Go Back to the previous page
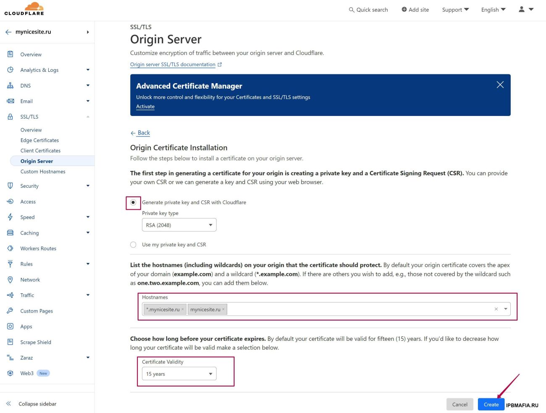 (x=140, y=133)
